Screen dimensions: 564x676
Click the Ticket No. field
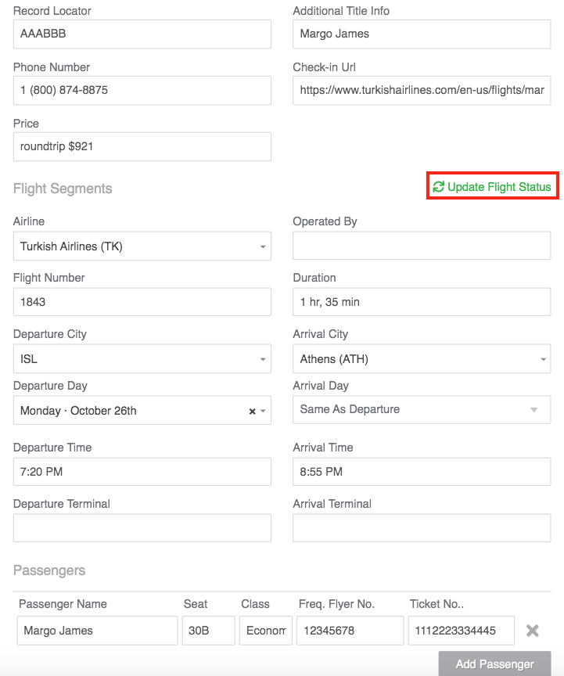(x=462, y=631)
